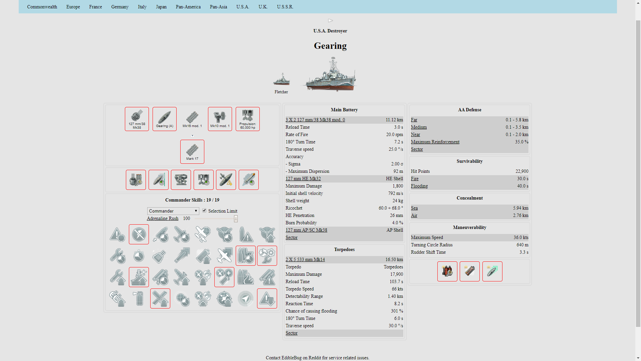Click the Fire Prevention extinguisher skill icon
Image resolution: width=641 pixels, height=361 pixels.
pos(139,298)
